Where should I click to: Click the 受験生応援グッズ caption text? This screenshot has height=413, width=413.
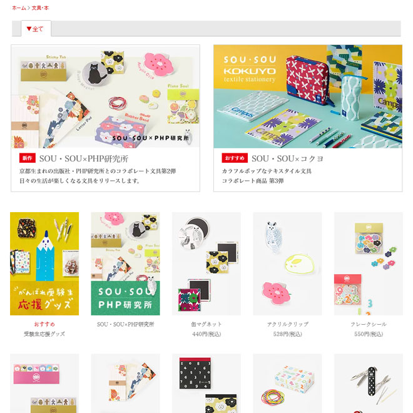(44, 334)
